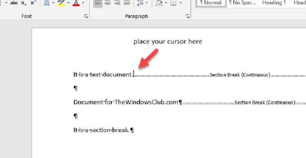
Task: Open Paragraph dialog box launcher
Action: point(188,17)
